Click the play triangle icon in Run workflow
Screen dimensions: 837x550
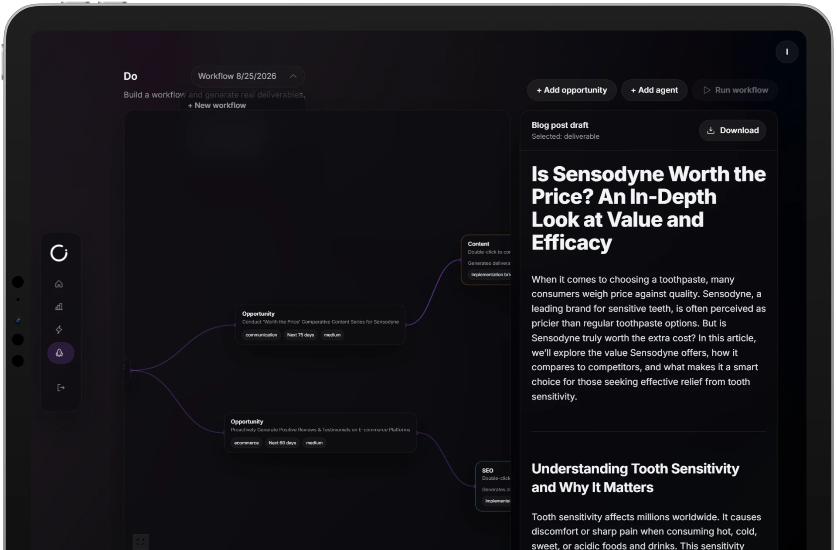pyautogui.click(x=707, y=90)
